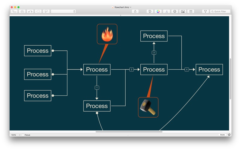The width and height of the screenshot is (241, 150).
Task: Click the add callout speech bubble icon
Action: [x=46, y=11]
